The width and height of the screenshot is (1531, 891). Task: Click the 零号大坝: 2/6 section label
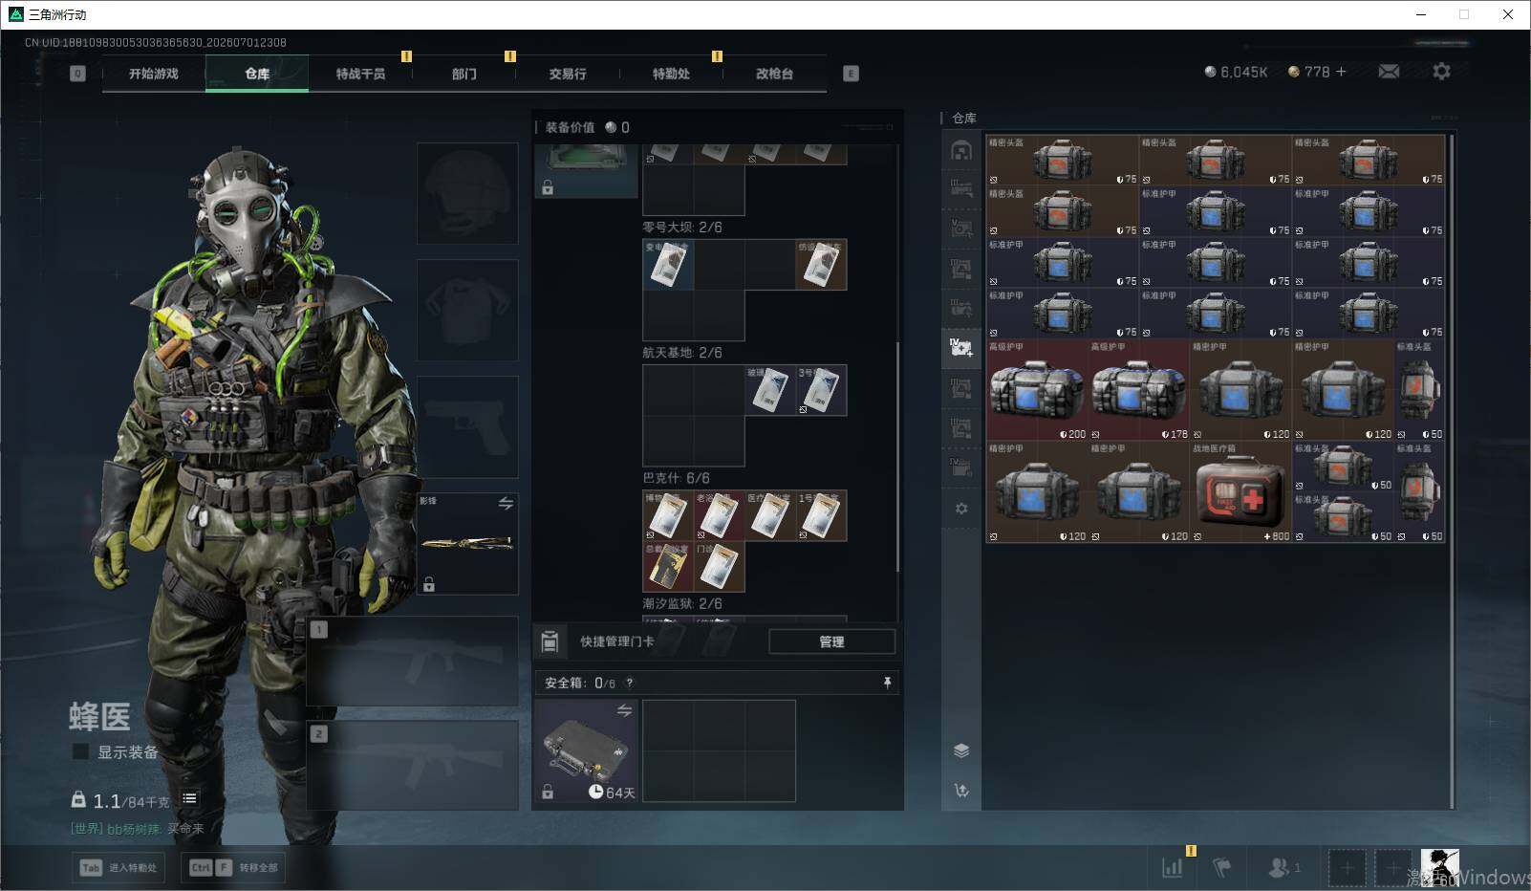point(682,228)
